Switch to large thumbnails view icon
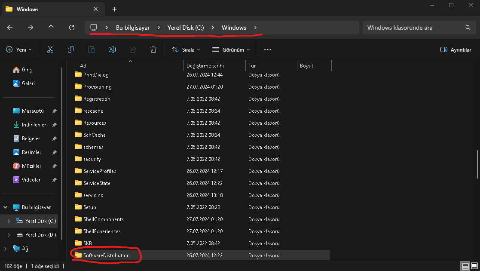Viewport: 480px width, 271px height. [474, 266]
